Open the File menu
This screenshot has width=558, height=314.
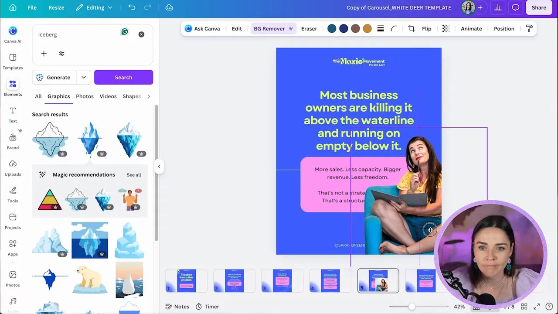32,7
